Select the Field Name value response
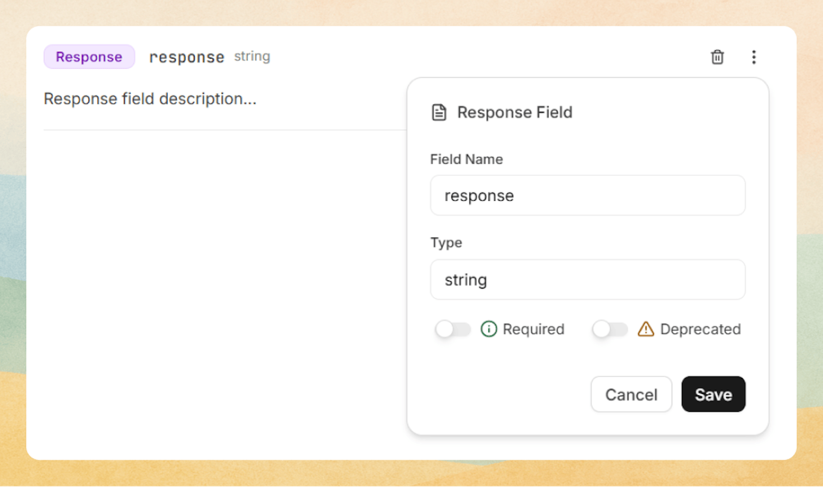This screenshot has height=487, width=823. point(479,195)
